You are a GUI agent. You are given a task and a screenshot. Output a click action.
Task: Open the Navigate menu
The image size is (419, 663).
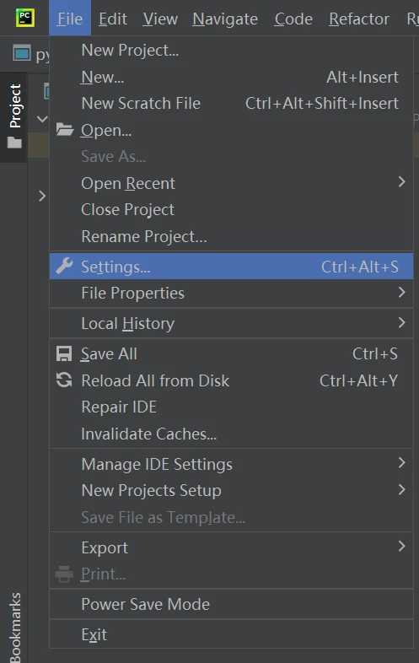point(225,19)
